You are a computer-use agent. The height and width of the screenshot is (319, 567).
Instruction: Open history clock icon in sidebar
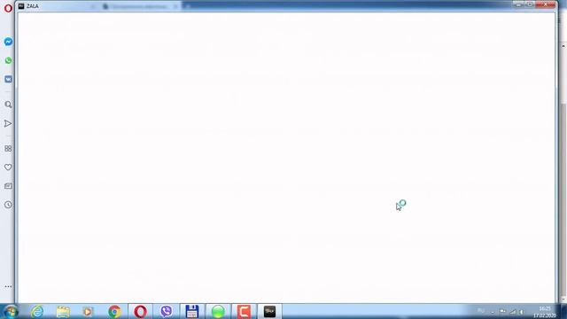8,205
